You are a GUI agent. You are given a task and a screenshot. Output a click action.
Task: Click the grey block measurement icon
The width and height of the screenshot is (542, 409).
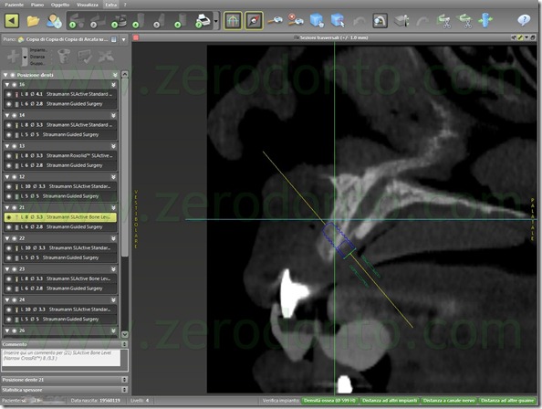coord(401,21)
